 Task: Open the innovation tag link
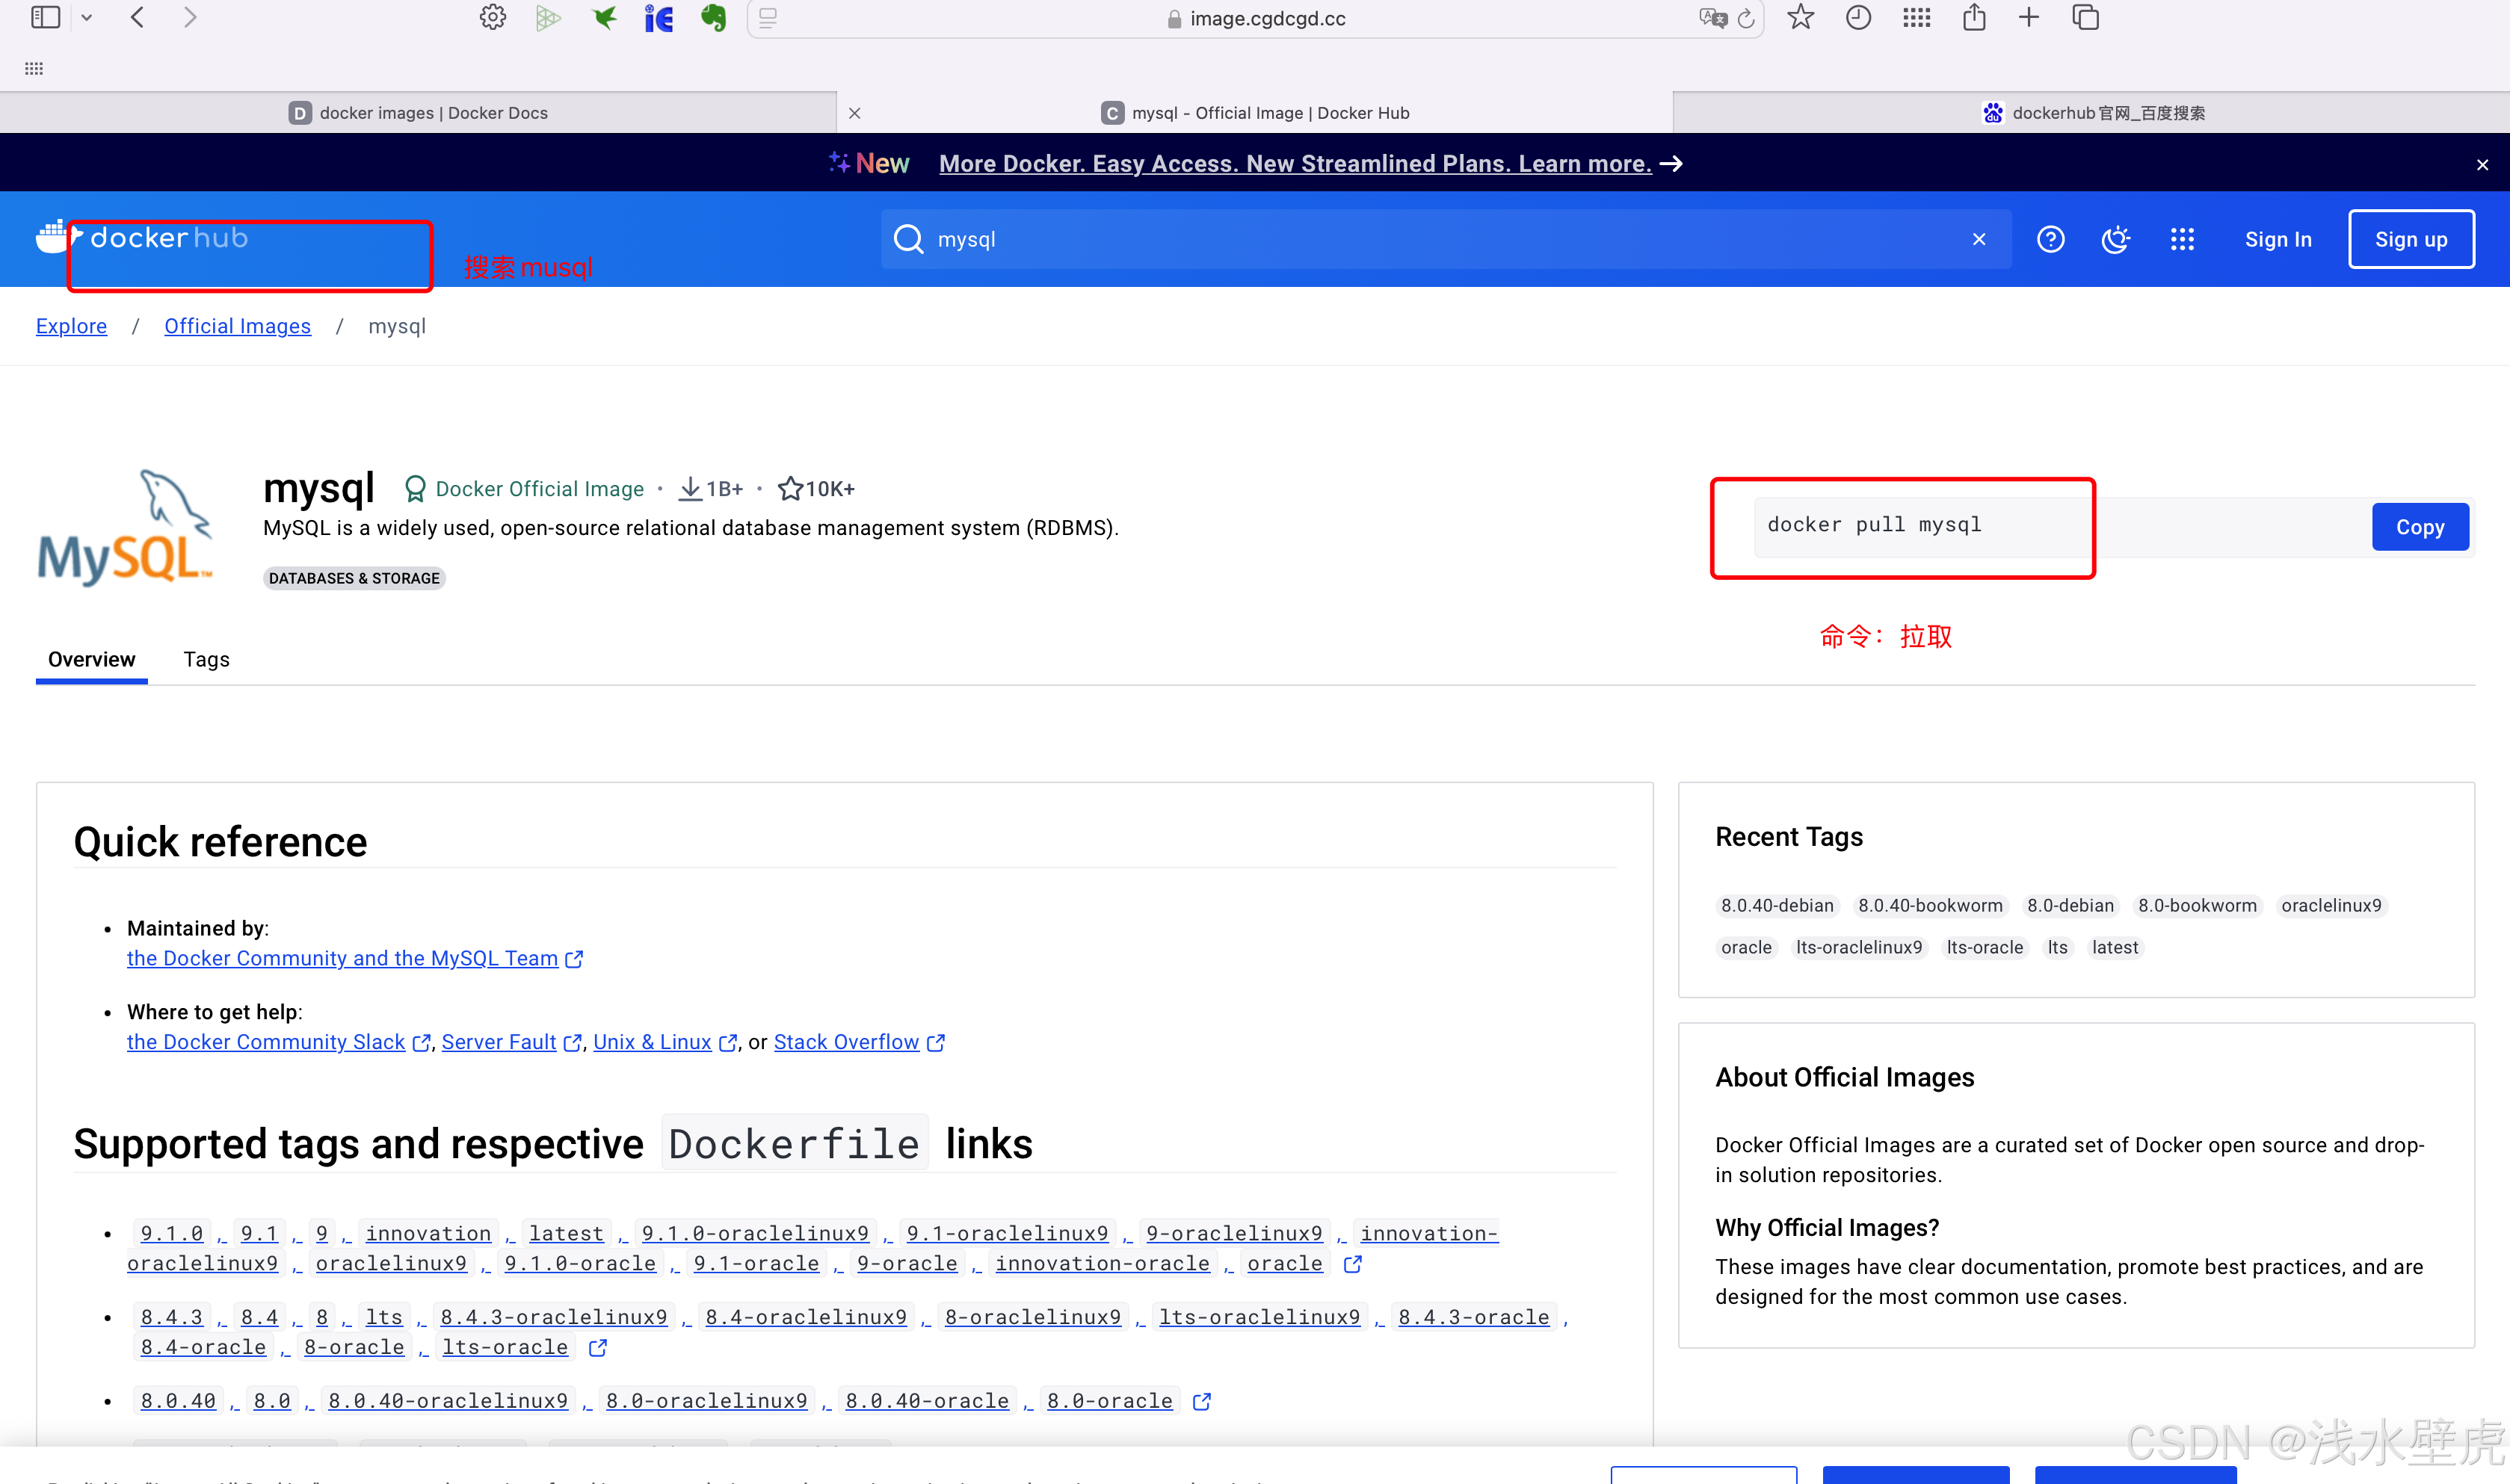tap(428, 1233)
